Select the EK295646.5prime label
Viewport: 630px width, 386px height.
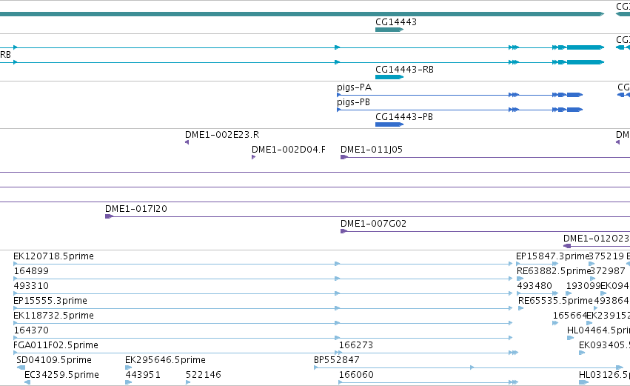(165, 360)
